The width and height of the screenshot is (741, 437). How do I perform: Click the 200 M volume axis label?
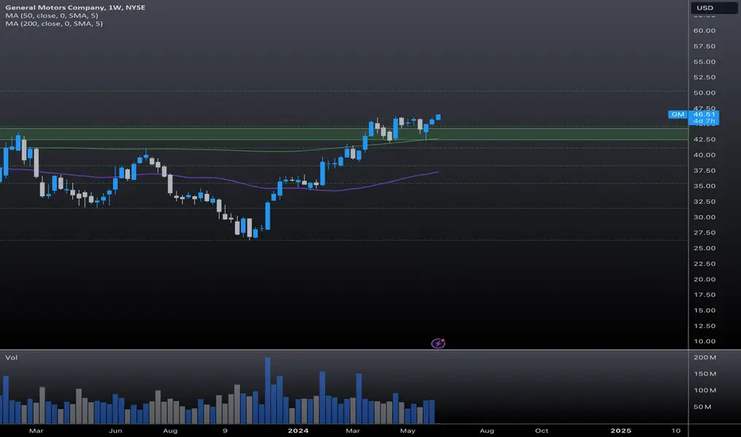point(704,358)
